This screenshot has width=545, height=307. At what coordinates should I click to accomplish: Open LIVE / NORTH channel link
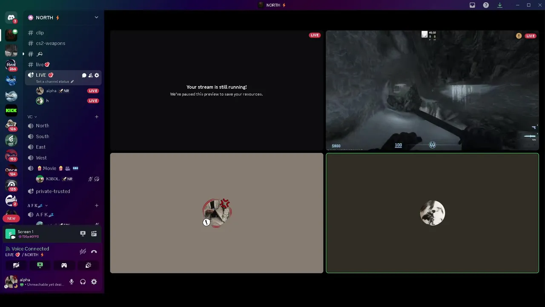25,255
